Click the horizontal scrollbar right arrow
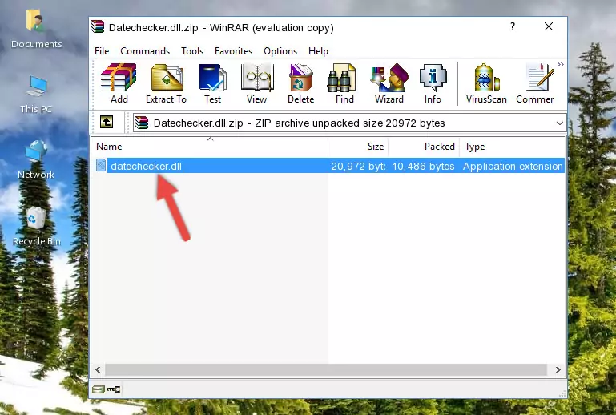616x415 pixels. [558, 369]
